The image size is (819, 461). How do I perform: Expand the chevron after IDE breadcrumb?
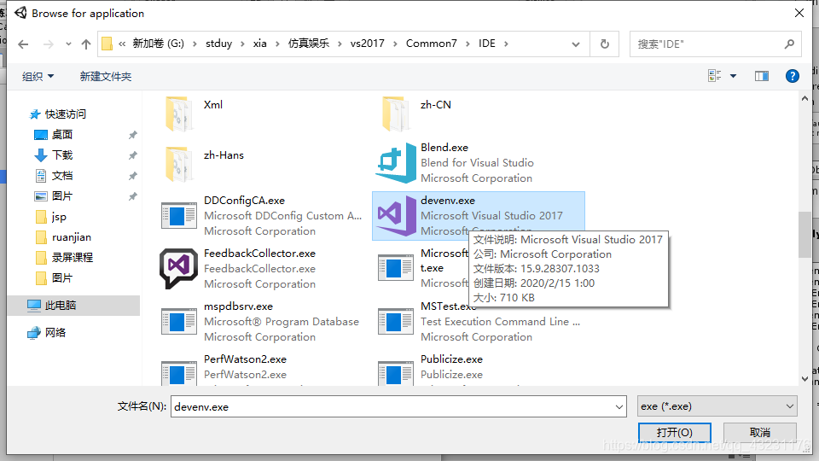pos(506,44)
